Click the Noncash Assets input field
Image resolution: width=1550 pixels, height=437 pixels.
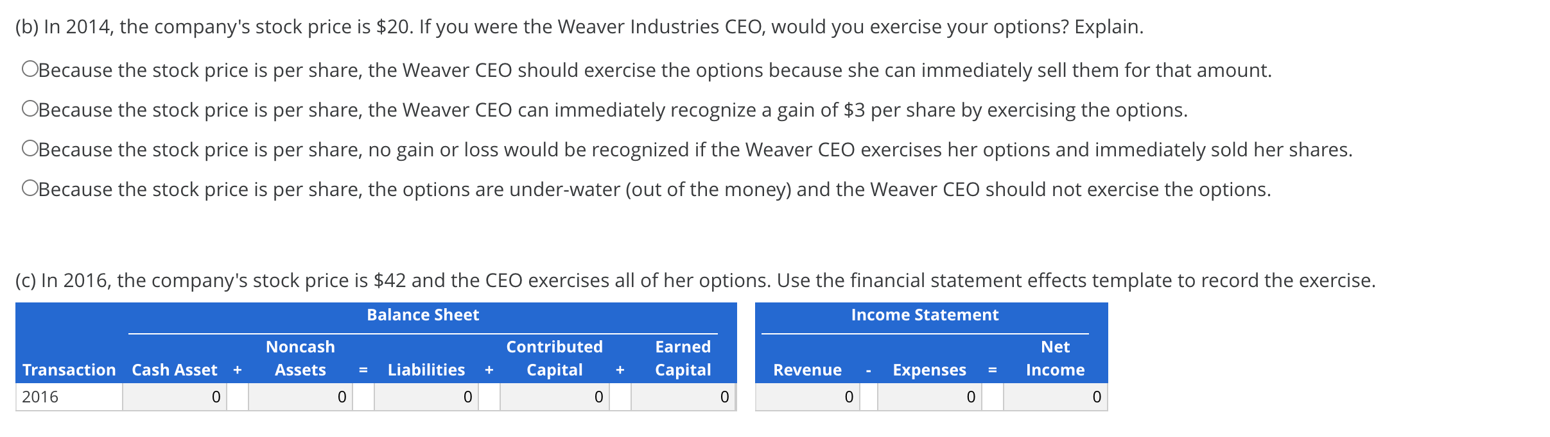(300, 397)
